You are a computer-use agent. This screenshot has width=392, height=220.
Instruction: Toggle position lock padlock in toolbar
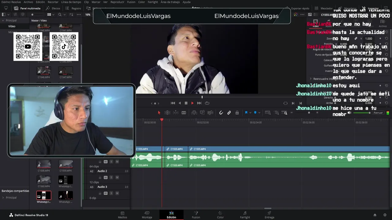pyautogui.click(x=237, y=113)
